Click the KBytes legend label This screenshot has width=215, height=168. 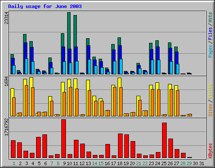pyautogui.click(x=210, y=151)
